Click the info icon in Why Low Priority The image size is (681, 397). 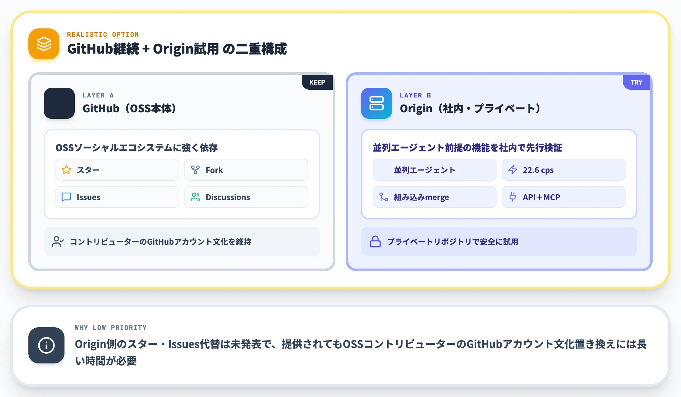(x=46, y=345)
